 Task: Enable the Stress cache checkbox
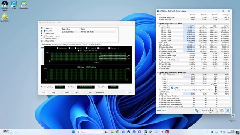point(44,33)
